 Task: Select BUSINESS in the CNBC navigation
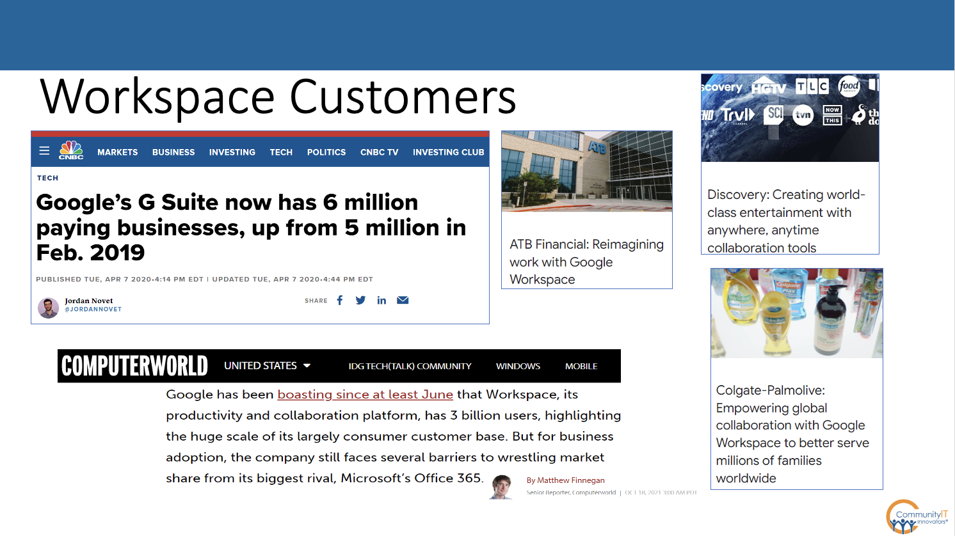point(173,152)
